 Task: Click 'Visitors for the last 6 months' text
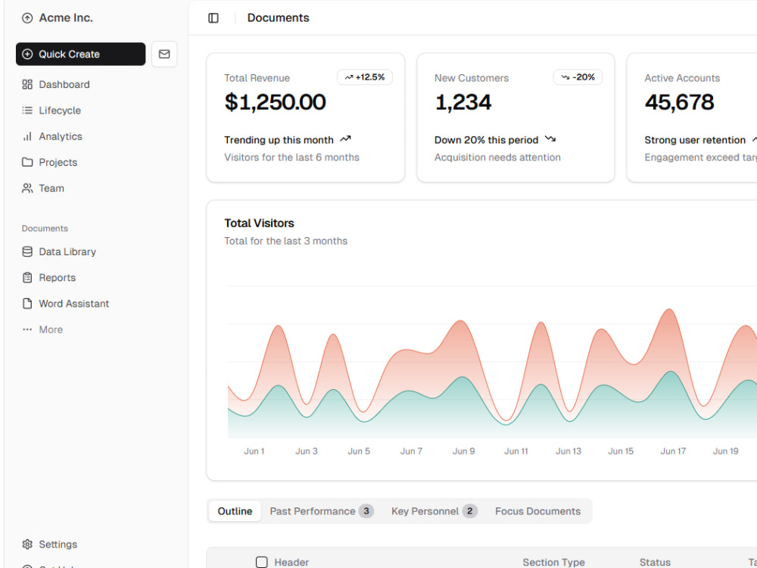coord(292,158)
